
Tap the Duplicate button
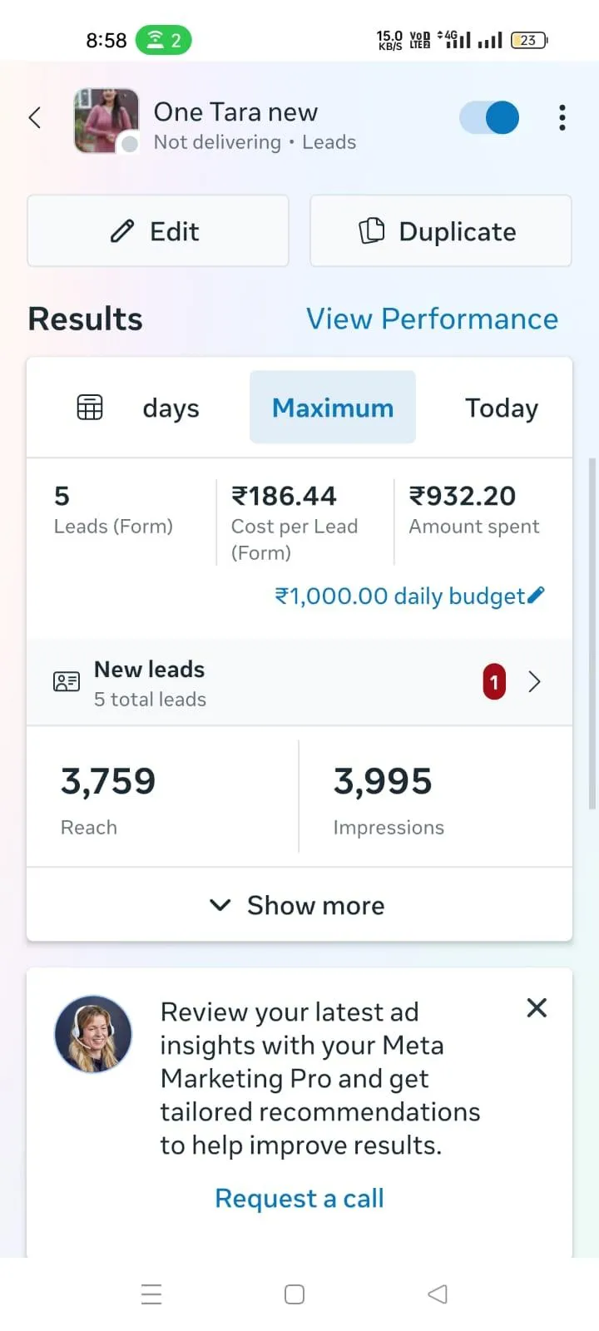click(x=441, y=231)
